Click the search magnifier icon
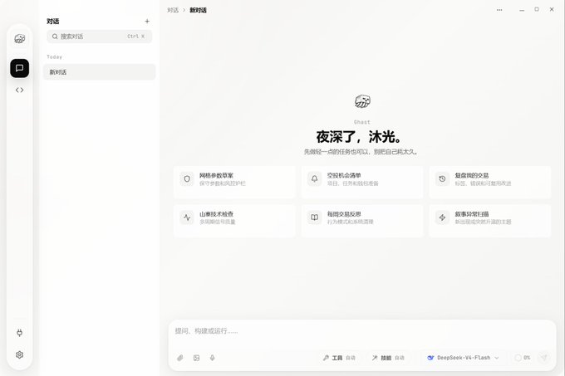 [55, 37]
